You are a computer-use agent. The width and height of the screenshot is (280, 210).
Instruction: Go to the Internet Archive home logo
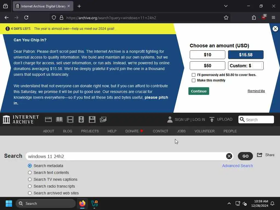(x=21, y=119)
